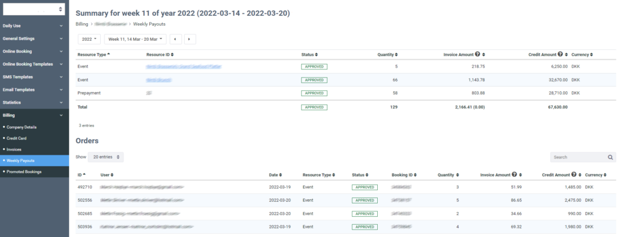Click Weekly Payouts breadcrumb text
626x237 pixels.
[149, 24]
